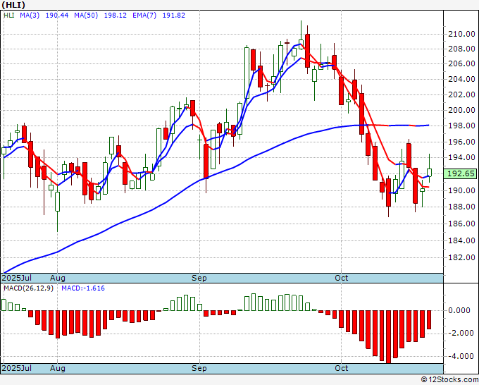Click the 202.00 price axis label

pos(461,94)
